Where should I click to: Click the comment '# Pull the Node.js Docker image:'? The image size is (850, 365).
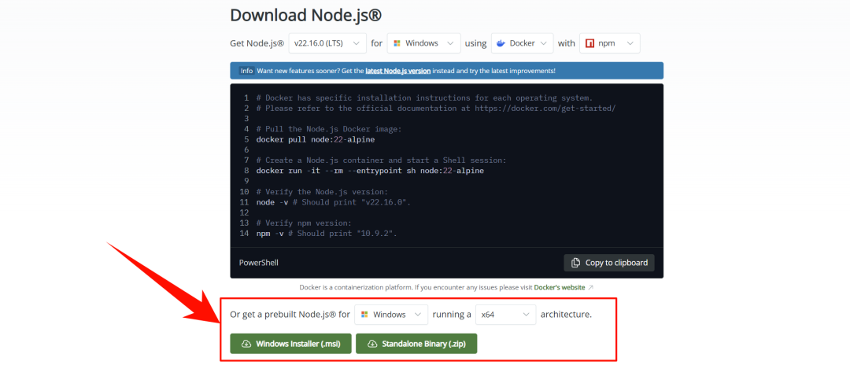pyautogui.click(x=329, y=129)
